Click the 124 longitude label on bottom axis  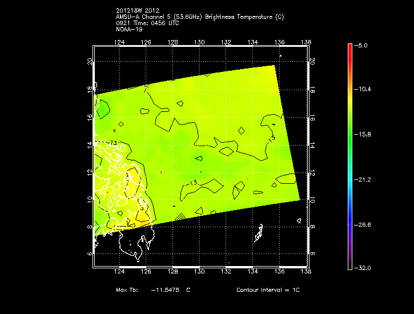[x=120, y=272]
